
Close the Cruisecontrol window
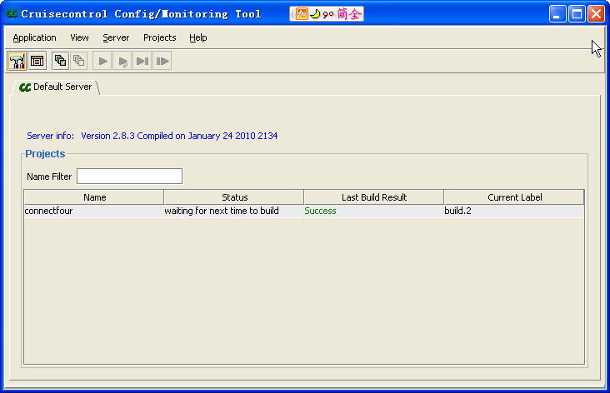(x=596, y=14)
